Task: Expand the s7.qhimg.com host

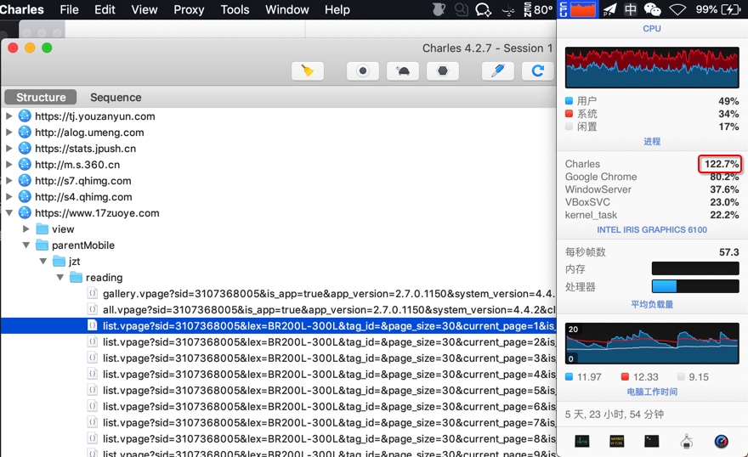Action: click(8, 181)
